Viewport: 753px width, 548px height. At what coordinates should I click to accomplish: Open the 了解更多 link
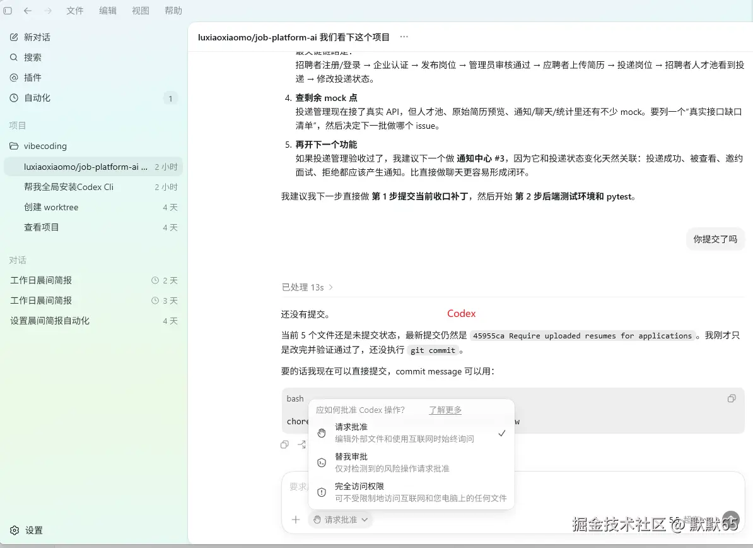(445, 410)
